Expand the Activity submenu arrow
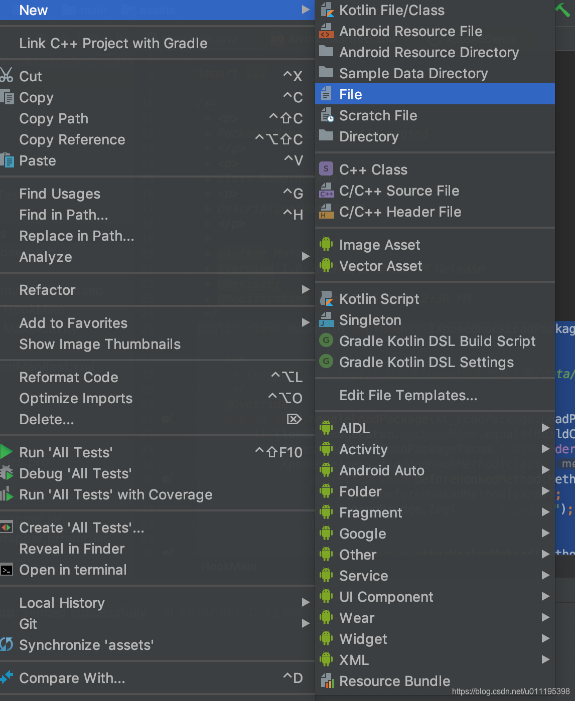 [545, 449]
